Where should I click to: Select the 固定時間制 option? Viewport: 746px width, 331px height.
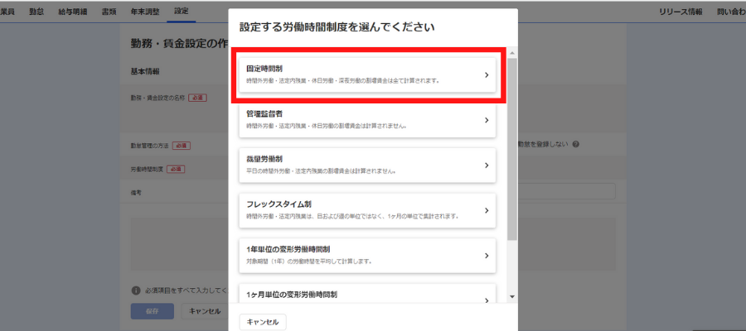[x=365, y=74]
